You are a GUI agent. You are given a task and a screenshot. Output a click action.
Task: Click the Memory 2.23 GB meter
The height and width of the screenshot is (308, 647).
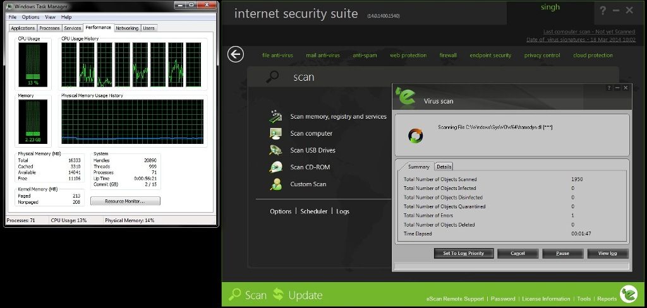(33, 122)
